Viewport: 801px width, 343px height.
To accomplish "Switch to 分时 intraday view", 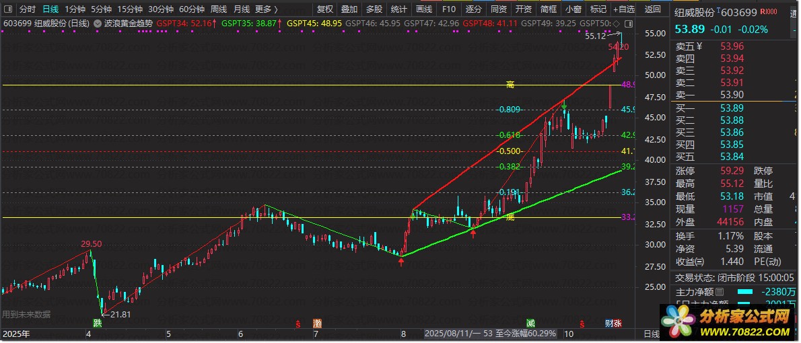I will coord(28,9).
